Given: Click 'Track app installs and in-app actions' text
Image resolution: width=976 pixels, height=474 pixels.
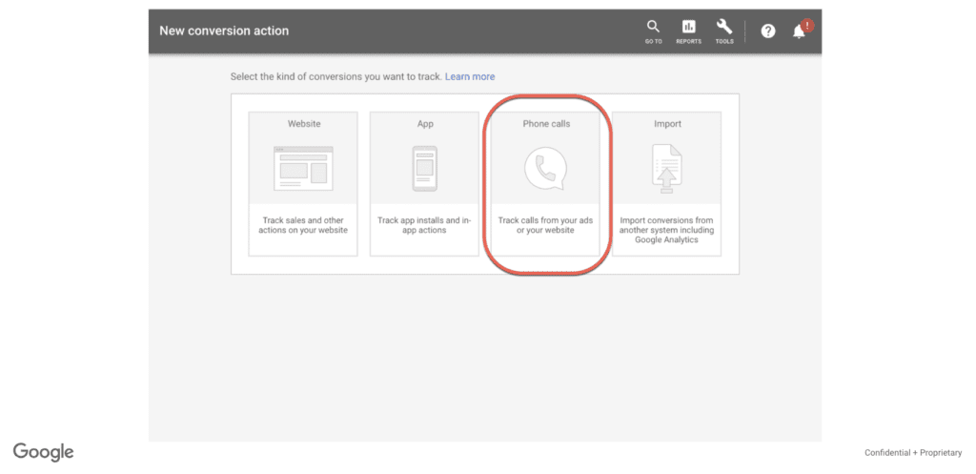Looking at the screenshot, I should tap(425, 225).
